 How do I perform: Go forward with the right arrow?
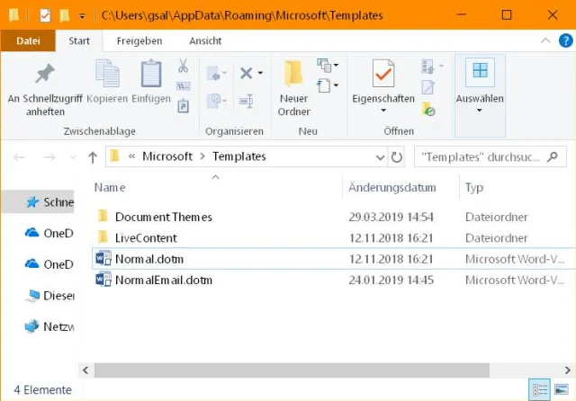49,157
